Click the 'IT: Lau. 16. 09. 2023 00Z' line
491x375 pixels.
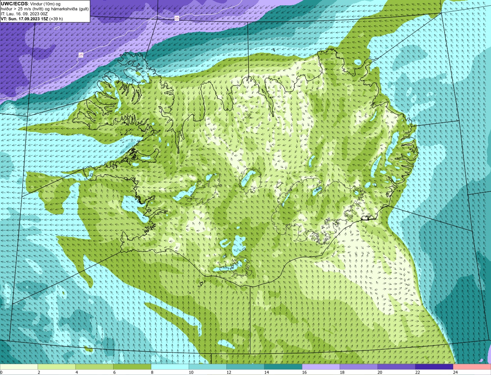coord(24,14)
